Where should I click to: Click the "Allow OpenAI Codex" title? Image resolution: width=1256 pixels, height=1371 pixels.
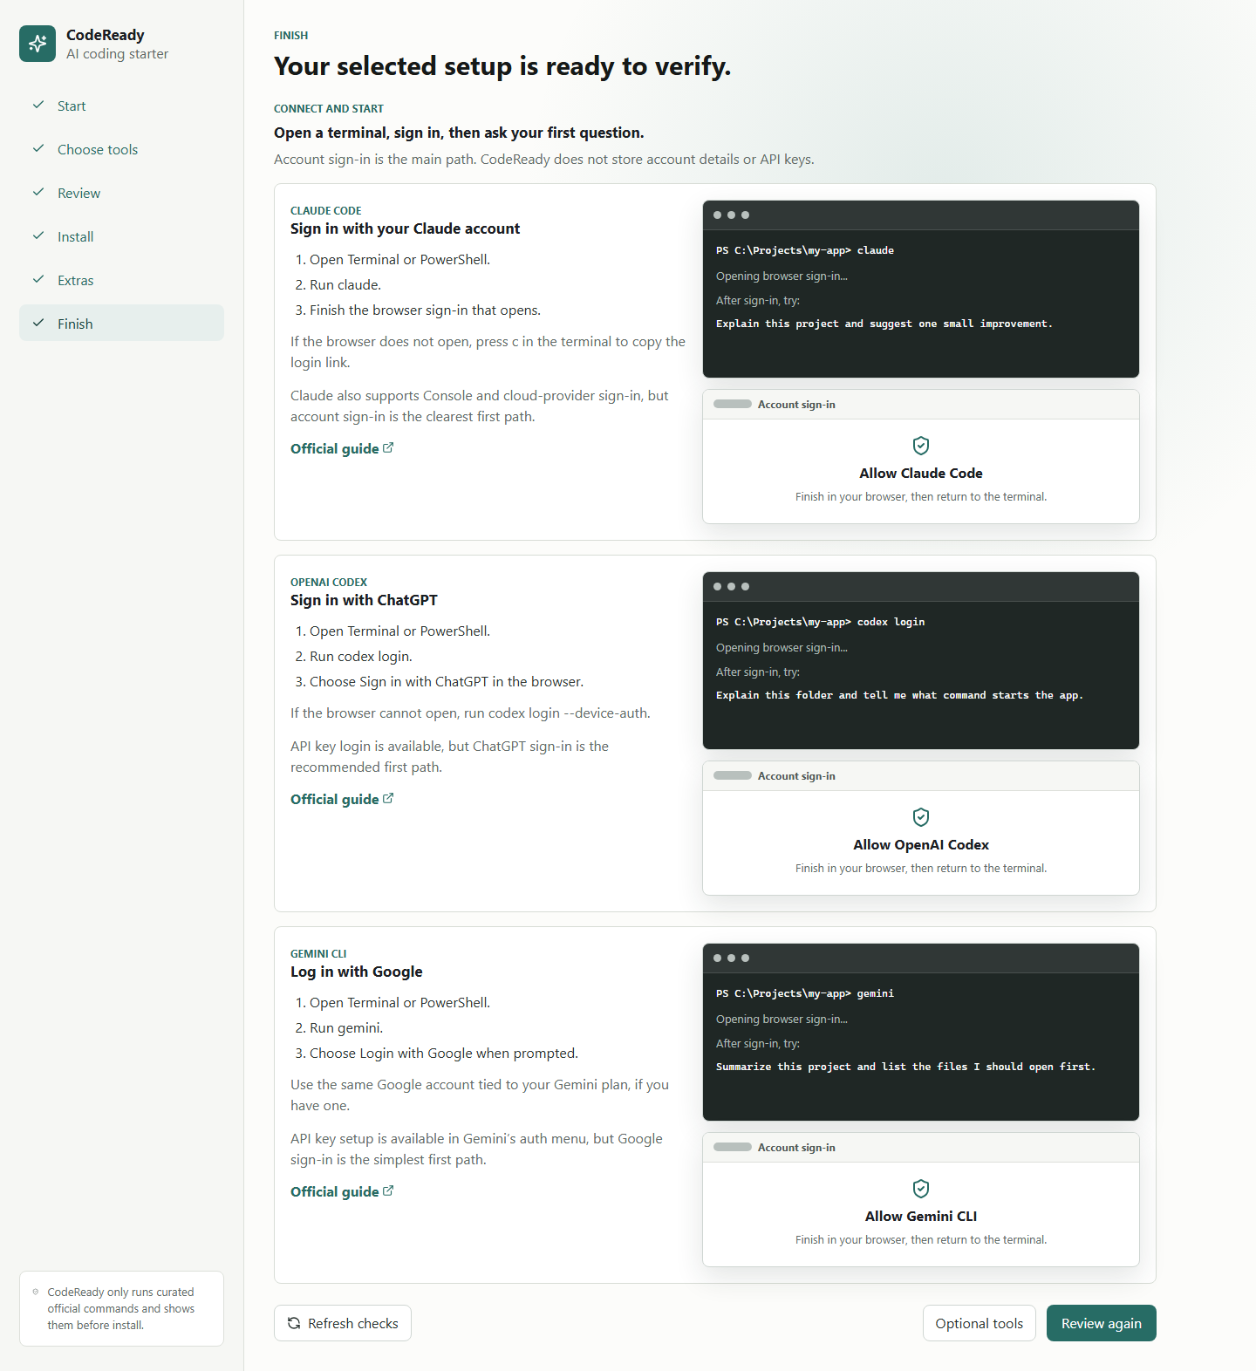(x=921, y=844)
